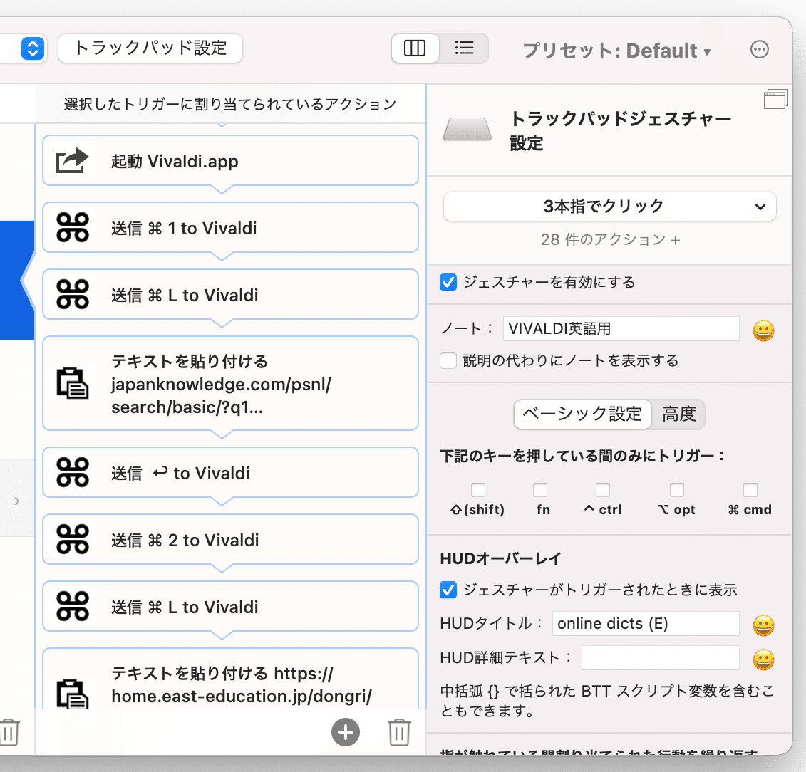
Task: Open the emoji picker next to ノート field
Action: click(x=763, y=330)
